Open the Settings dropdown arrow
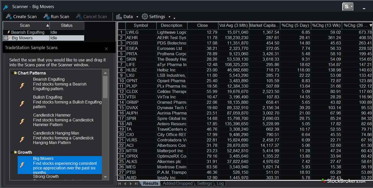The image size is (373, 188). [x=169, y=17]
